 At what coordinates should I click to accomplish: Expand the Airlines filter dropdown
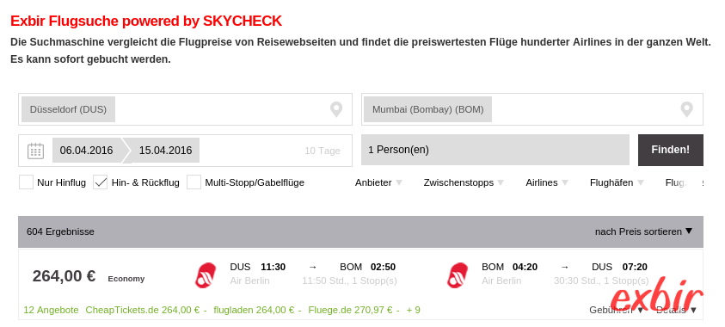click(547, 182)
